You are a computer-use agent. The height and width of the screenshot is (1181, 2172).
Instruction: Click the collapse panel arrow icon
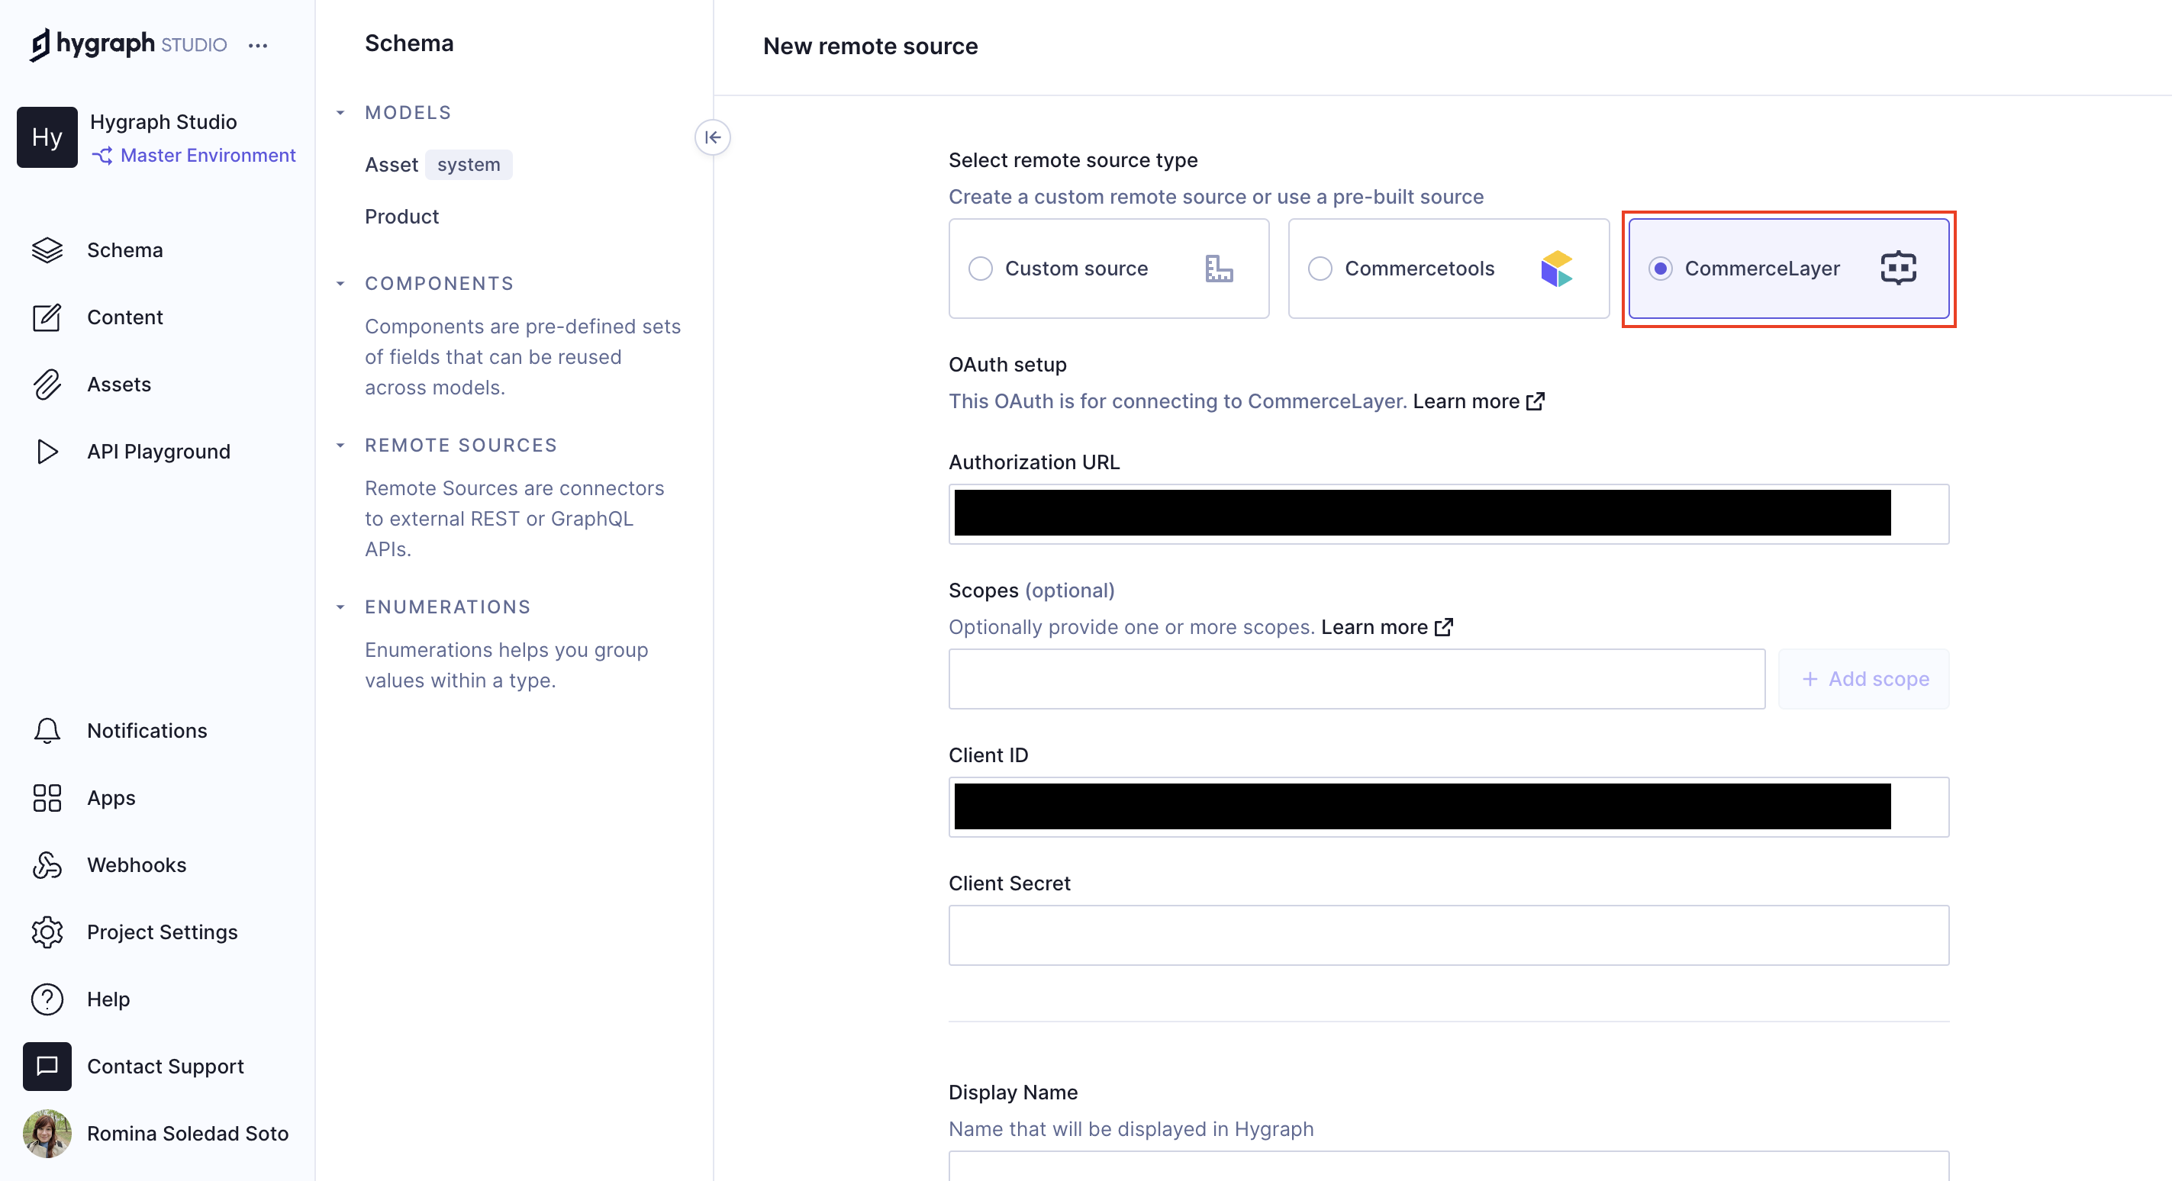[x=713, y=137]
